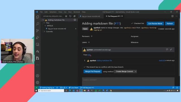Click remote window indicator in status bar
Image resolution: width=181 pixels, height=102 pixels.
36,88
